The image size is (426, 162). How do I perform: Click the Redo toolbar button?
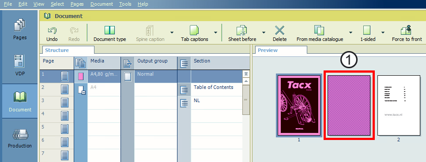(74, 33)
